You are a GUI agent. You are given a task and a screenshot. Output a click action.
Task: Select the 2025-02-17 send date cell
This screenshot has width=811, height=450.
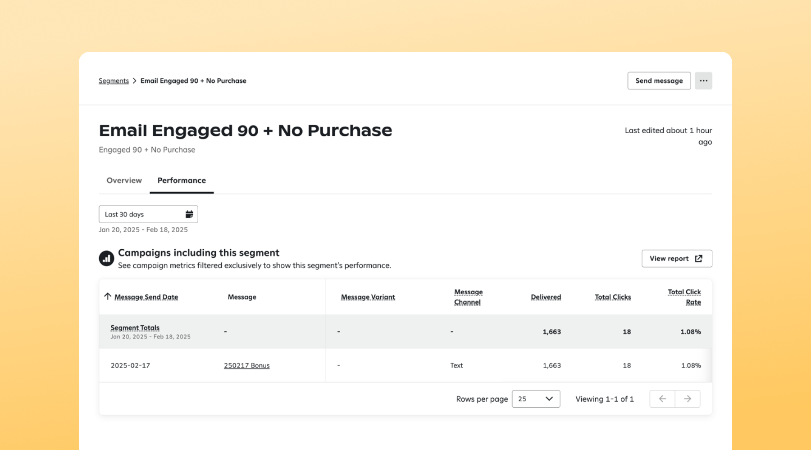tap(130, 365)
